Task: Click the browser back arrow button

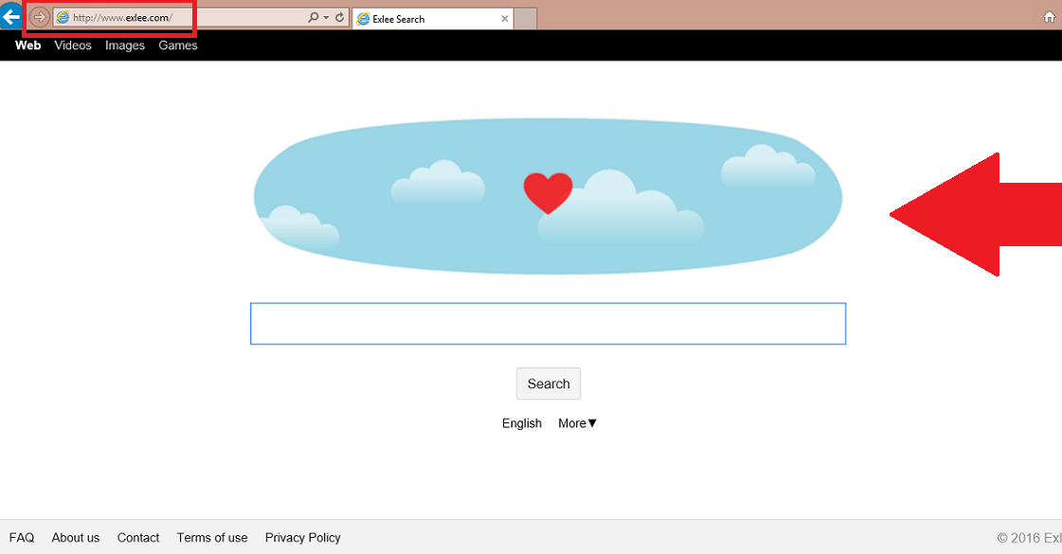Action: point(10,16)
